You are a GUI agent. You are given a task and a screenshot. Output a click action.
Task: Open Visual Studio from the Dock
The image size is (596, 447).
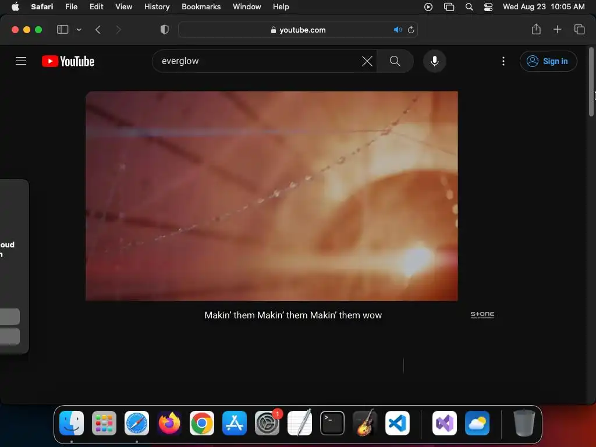pyautogui.click(x=445, y=423)
